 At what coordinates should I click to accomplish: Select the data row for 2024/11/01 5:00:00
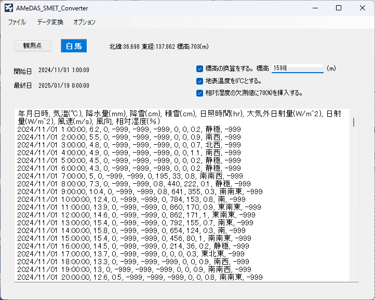tap(129, 160)
